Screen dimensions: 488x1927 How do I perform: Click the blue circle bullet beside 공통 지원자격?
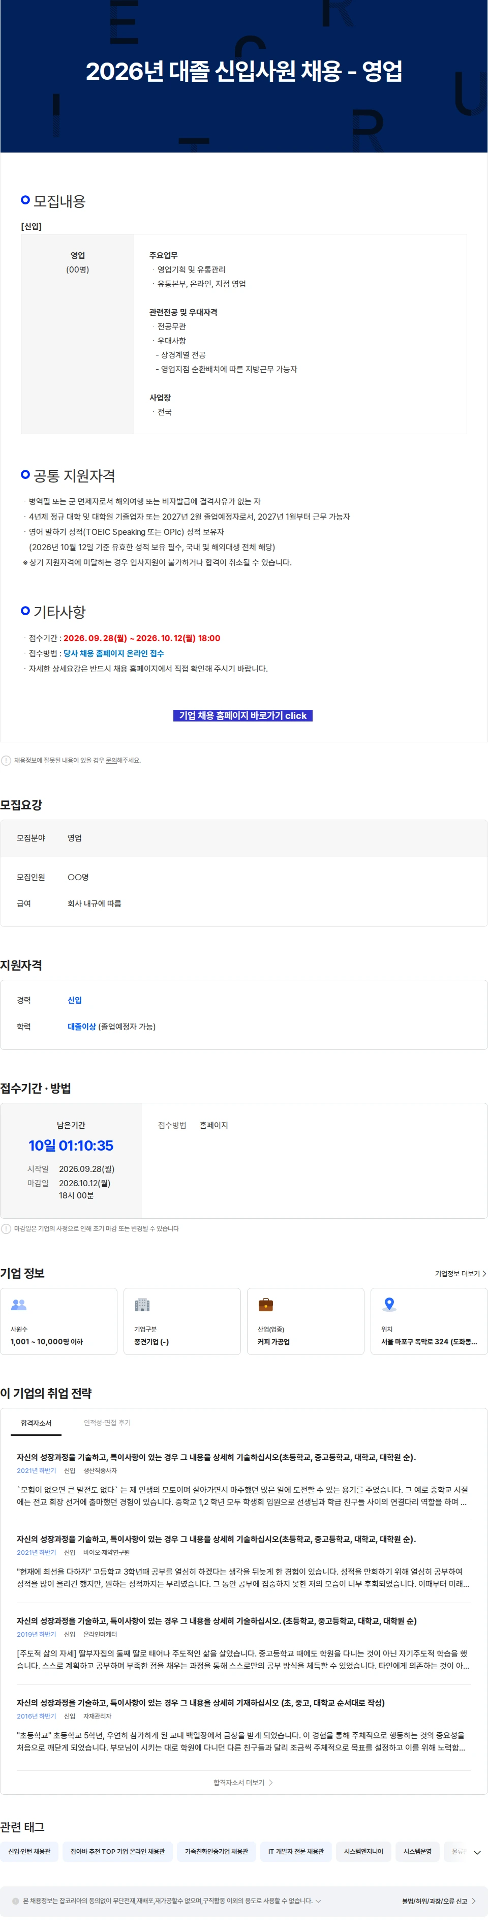click(25, 474)
